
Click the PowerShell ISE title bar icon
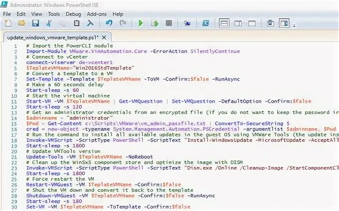tap(4, 4)
